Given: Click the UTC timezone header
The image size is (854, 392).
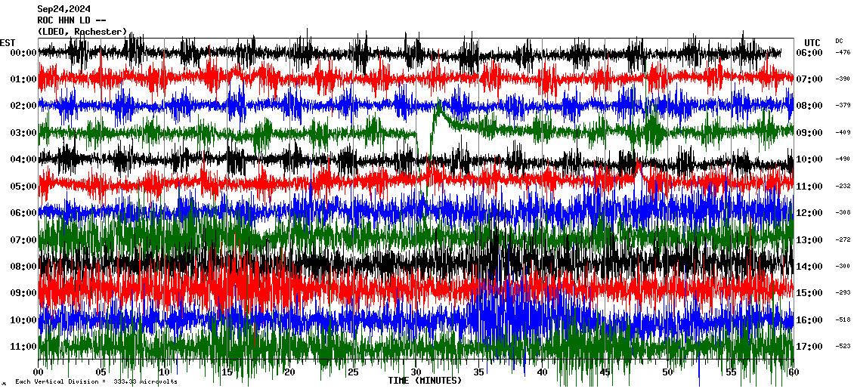Looking at the screenshot, I should pos(812,42).
